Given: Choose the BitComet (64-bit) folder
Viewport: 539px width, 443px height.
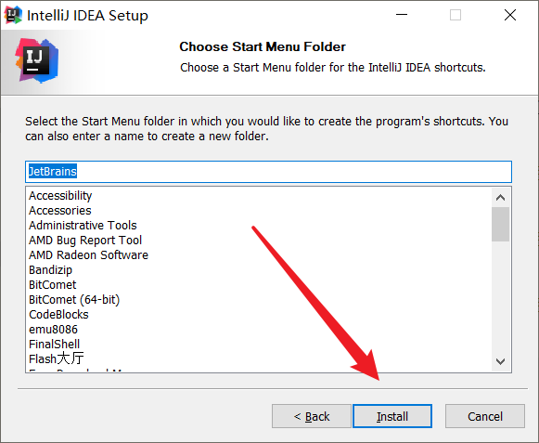Looking at the screenshot, I should point(74,299).
